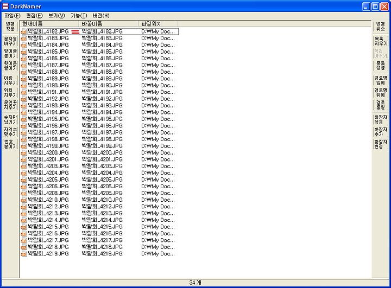Click the file icon beside 박람회_4219.JPG
The width and height of the screenshot is (391, 288).
click(24, 254)
